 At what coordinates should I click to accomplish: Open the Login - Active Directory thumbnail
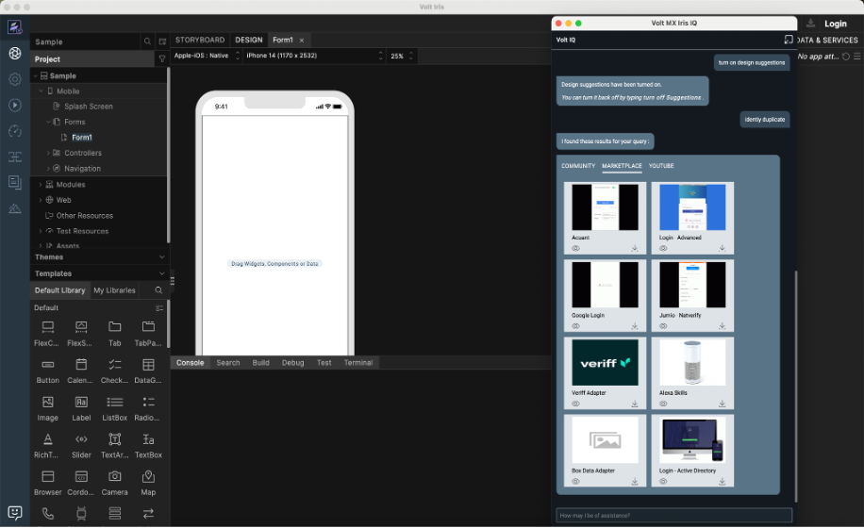pyautogui.click(x=692, y=440)
